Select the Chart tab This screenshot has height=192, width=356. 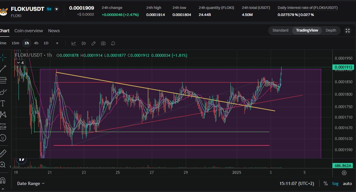pos(4,31)
